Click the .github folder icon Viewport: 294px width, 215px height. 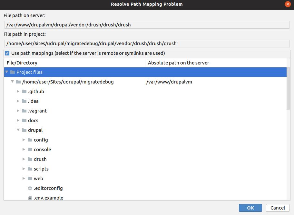point(24,92)
